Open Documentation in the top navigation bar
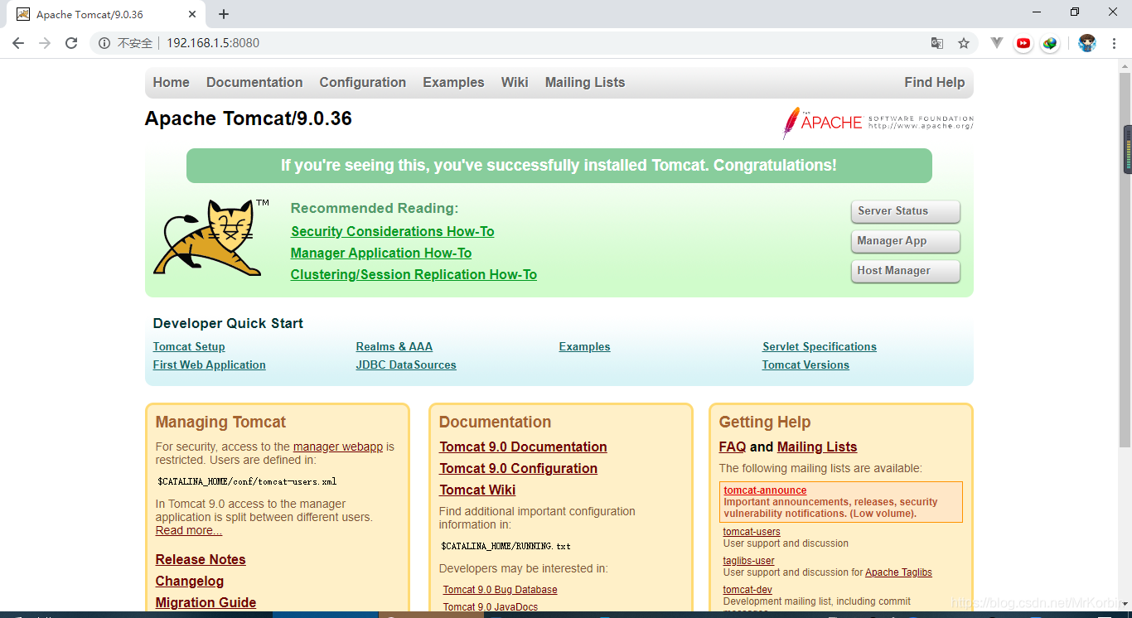This screenshot has width=1132, height=618. (x=254, y=82)
